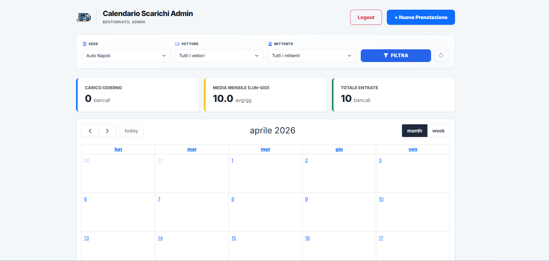The width and height of the screenshot is (549, 261).
Task: Open day 3 in the calendar
Action: coord(380,161)
